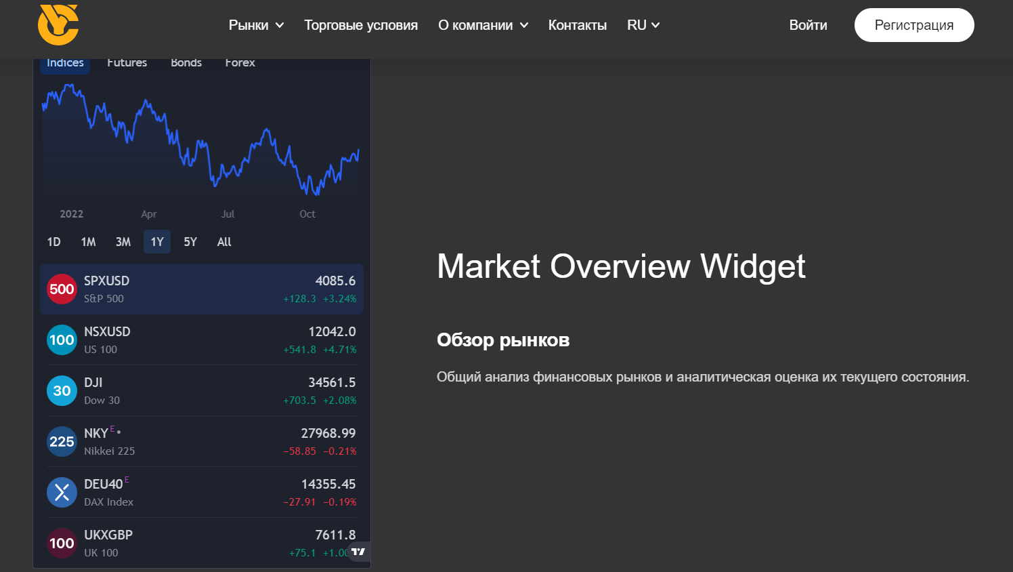Open the TradingView logo badge
This screenshot has width=1013, height=572.
click(358, 552)
